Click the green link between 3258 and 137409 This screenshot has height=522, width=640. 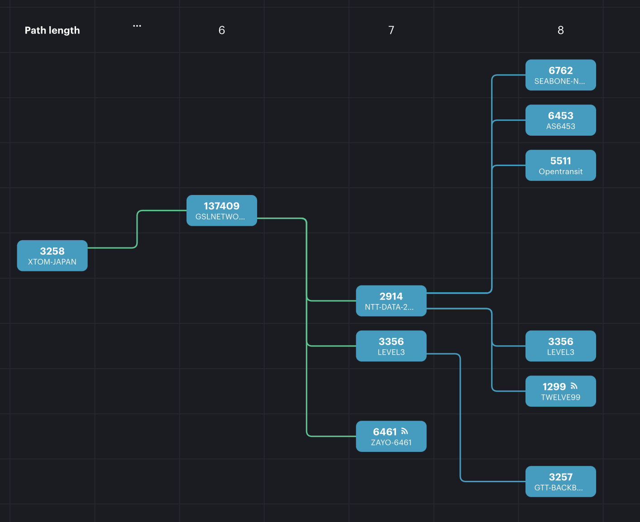click(137, 229)
